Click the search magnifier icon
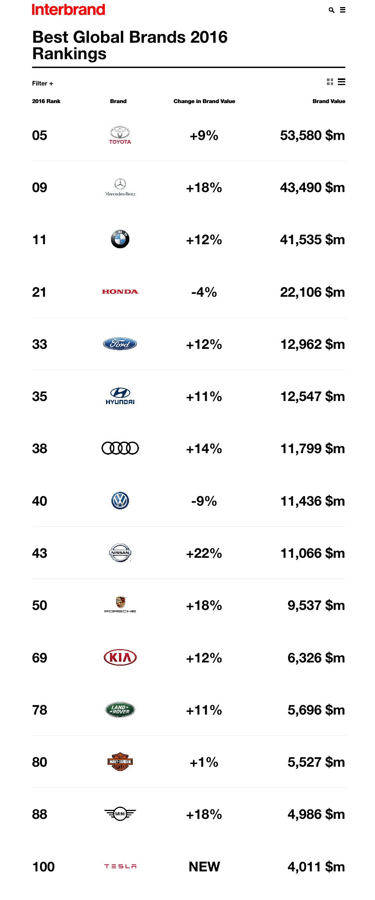 coord(332,10)
